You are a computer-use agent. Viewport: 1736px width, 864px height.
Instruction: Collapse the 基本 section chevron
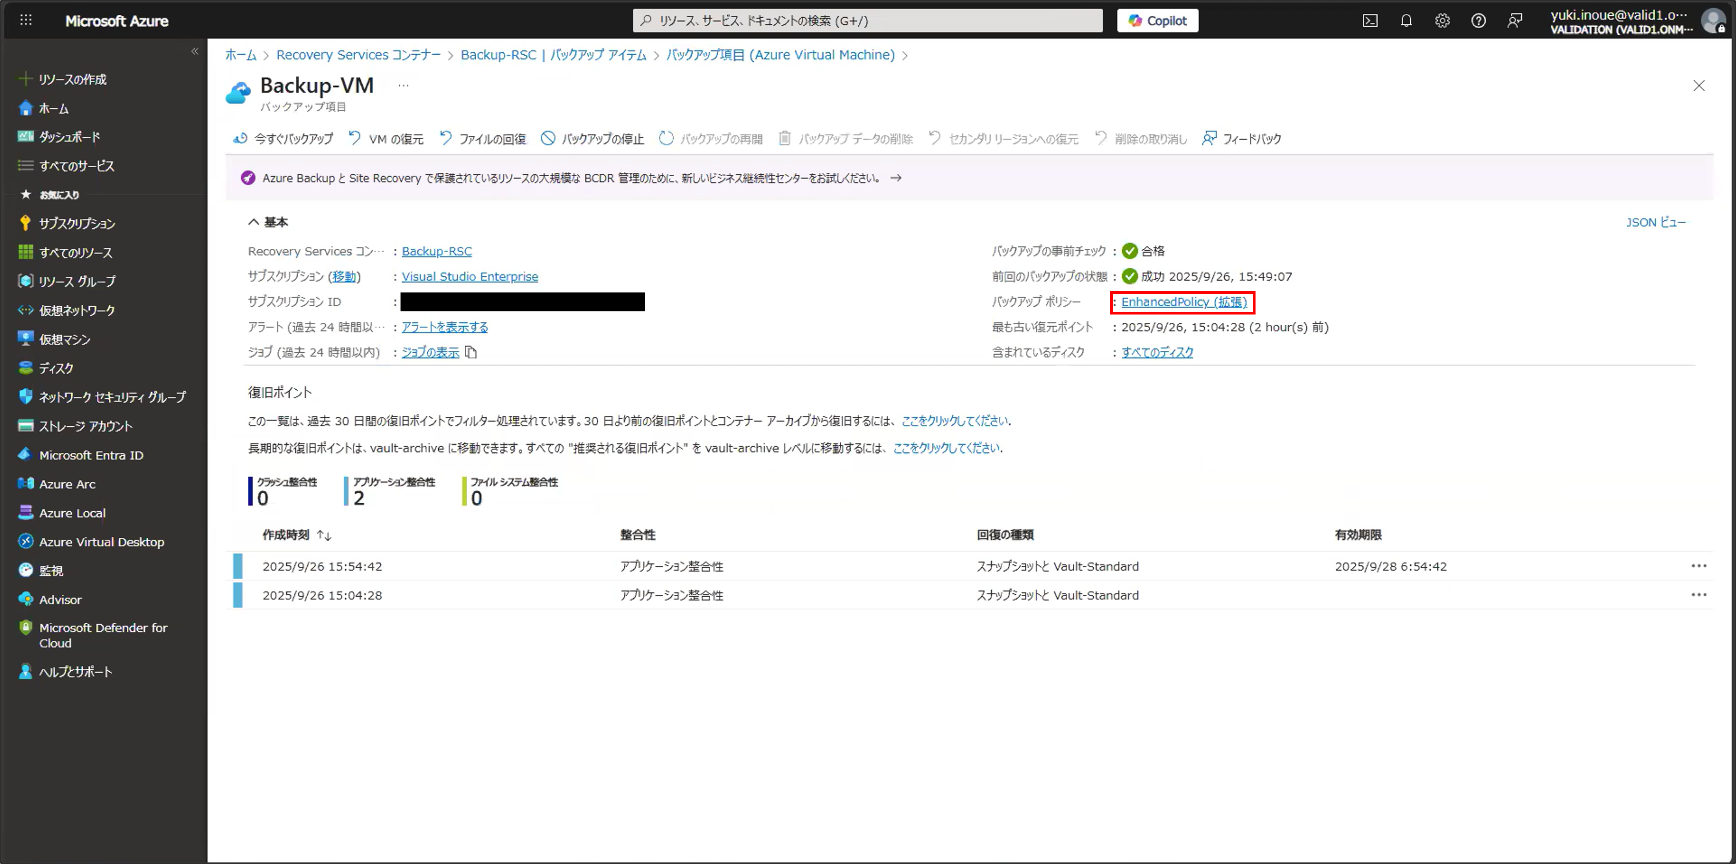253,222
